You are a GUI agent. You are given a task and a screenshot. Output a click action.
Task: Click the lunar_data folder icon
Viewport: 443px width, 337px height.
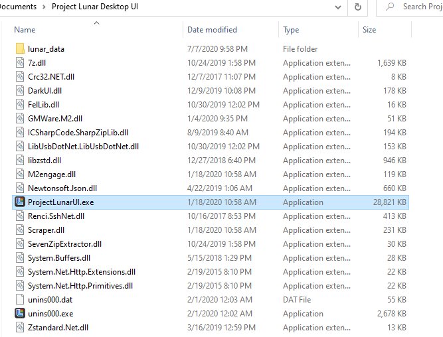pyautogui.click(x=20, y=49)
